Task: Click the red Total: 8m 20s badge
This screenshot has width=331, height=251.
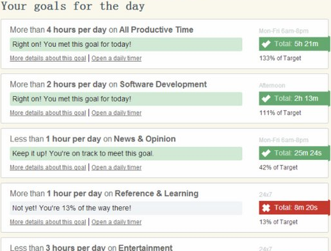Action: click(x=295, y=208)
